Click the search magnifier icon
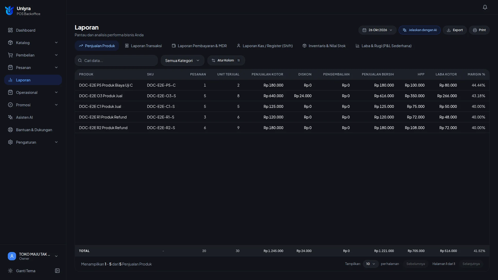This screenshot has width=498, height=280. point(80,61)
